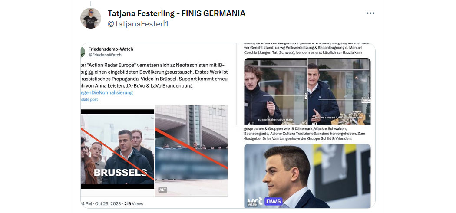Open the BRUSSELS video thumbnail
Screen dimensions: 456x213
[x=118, y=149]
